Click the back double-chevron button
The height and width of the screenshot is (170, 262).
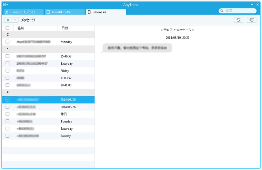tap(8, 20)
